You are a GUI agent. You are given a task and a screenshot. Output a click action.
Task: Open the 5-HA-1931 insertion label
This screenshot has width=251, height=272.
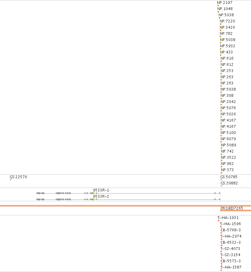click(x=228, y=218)
